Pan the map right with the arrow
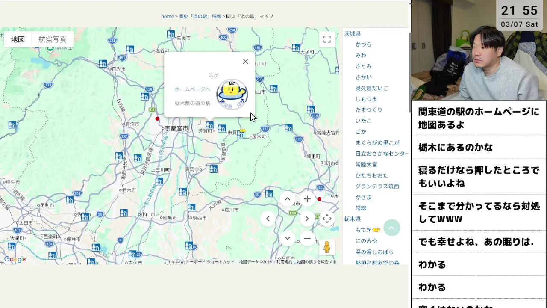The image size is (547, 308). click(307, 219)
